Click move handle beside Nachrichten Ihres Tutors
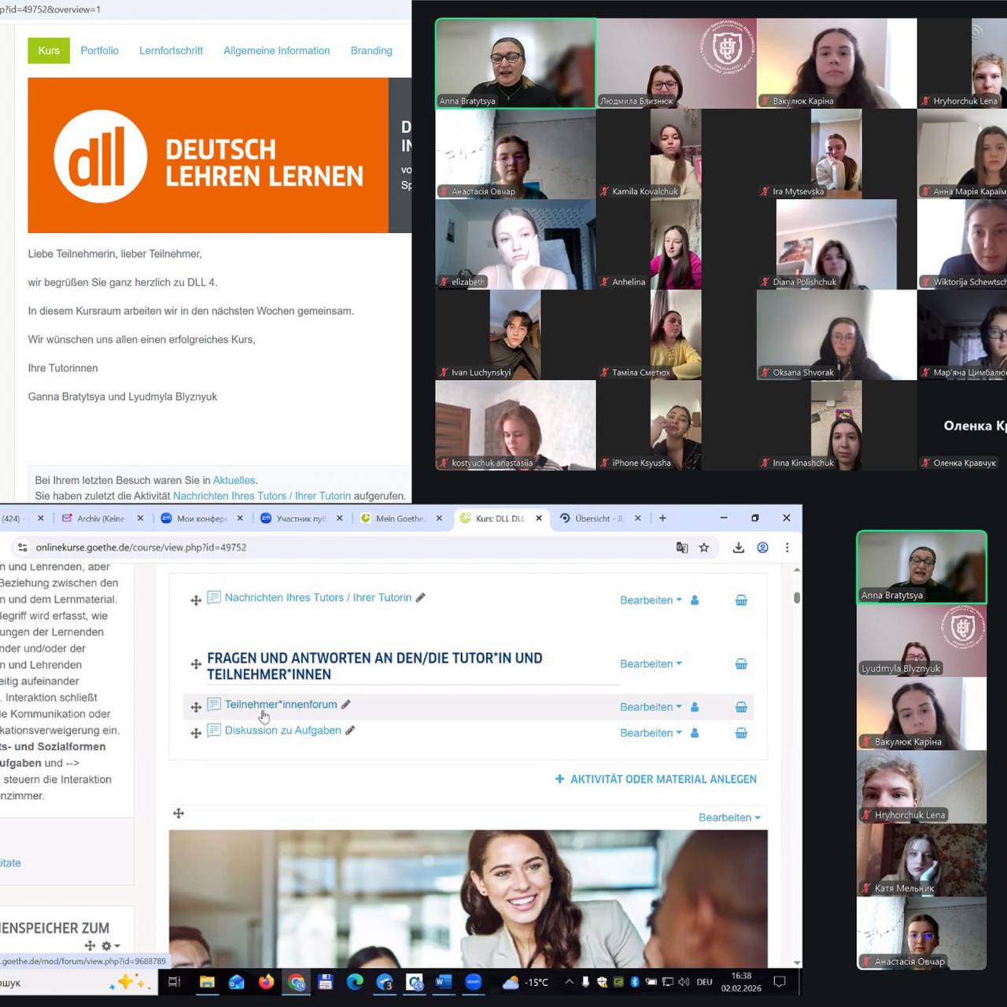1007x1007 pixels. pos(196,600)
